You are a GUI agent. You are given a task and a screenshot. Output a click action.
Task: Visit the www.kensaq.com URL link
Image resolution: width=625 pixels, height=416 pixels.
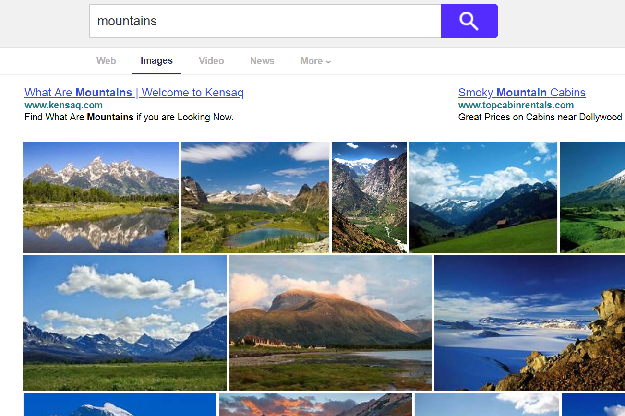tap(63, 105)
